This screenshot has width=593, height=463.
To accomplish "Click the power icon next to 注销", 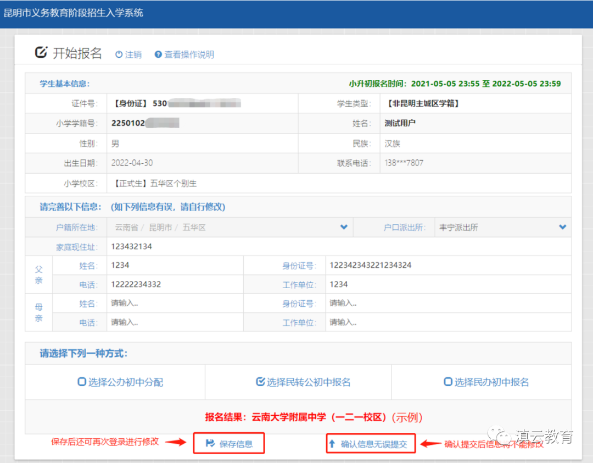I will pos(119,54).
